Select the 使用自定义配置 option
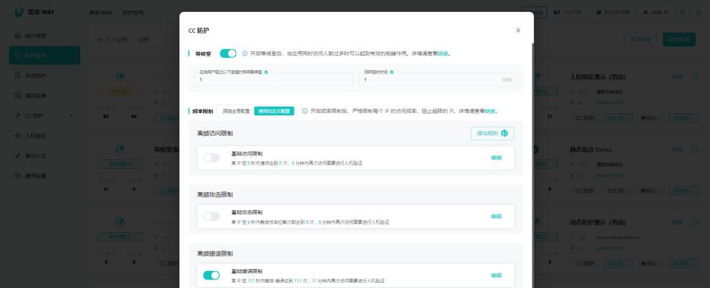 pyautogui.click(x=274, y=111)
